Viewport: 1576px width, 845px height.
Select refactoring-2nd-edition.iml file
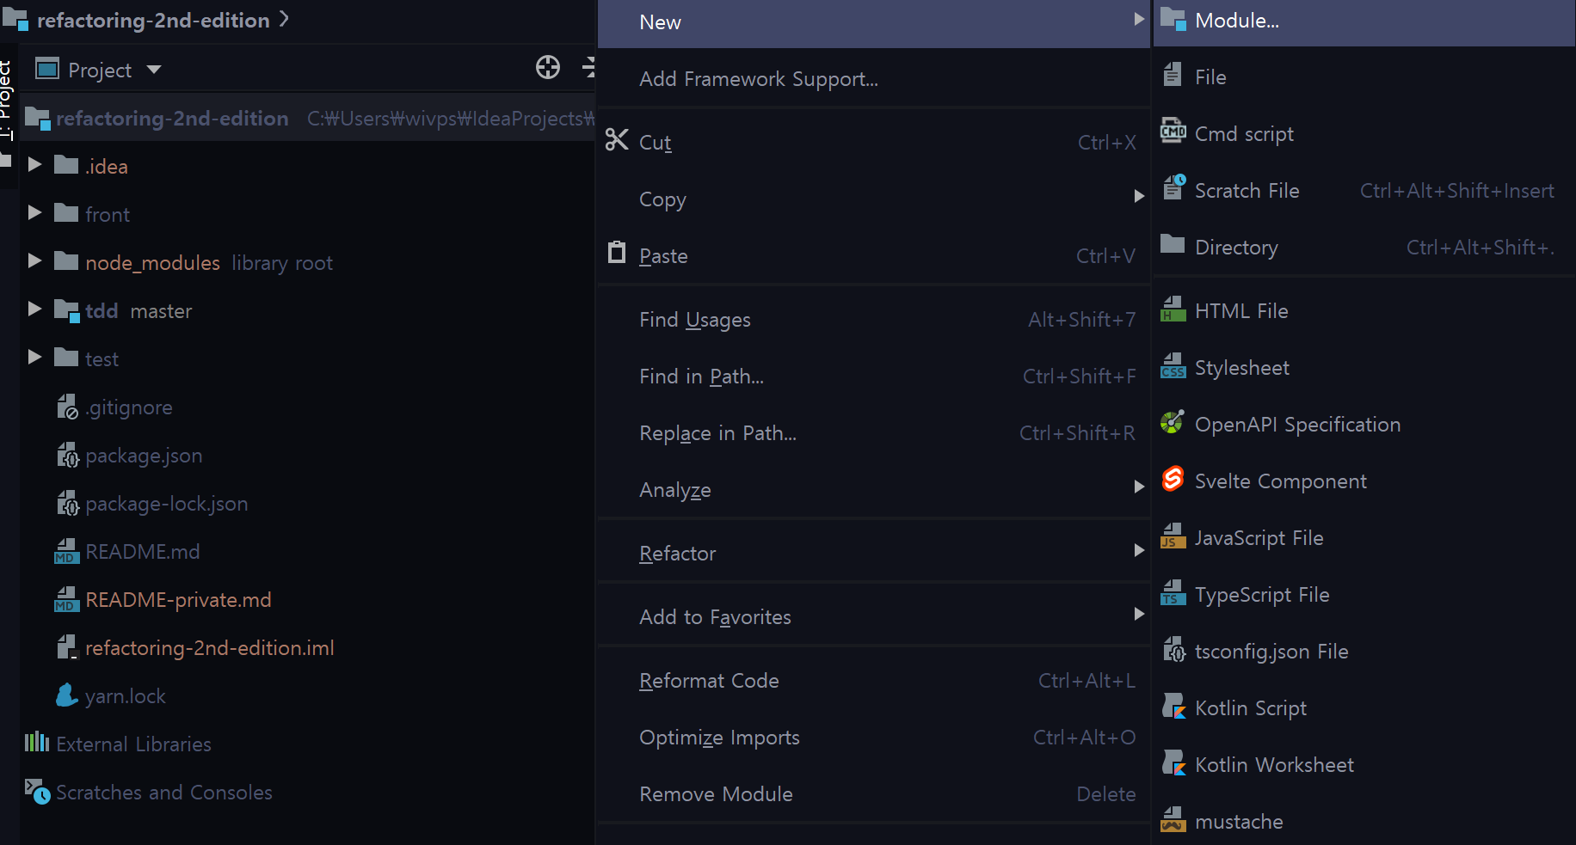coord(210,648)
